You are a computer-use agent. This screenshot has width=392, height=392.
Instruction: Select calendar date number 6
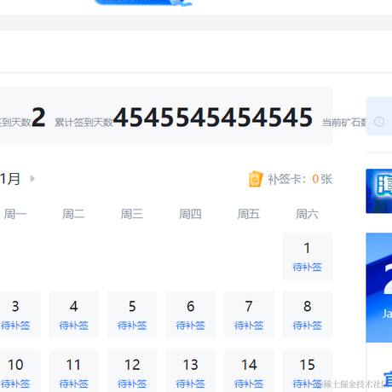(191, 306)
